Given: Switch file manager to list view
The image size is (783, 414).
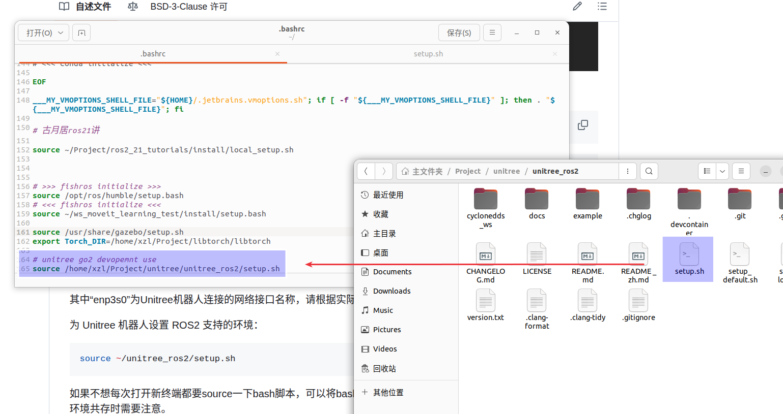Looking at the screenshot, I should click(x=707, y=171).
